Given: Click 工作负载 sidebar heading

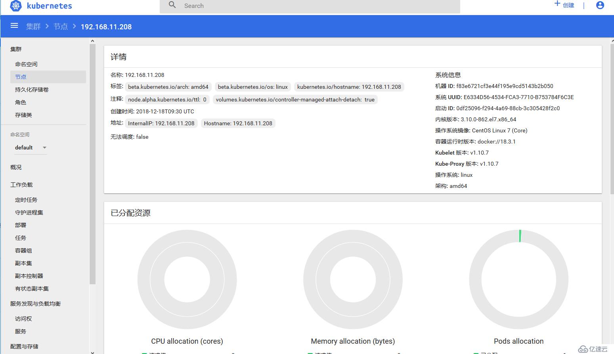Looking at the screenshot, I should 21,185.
